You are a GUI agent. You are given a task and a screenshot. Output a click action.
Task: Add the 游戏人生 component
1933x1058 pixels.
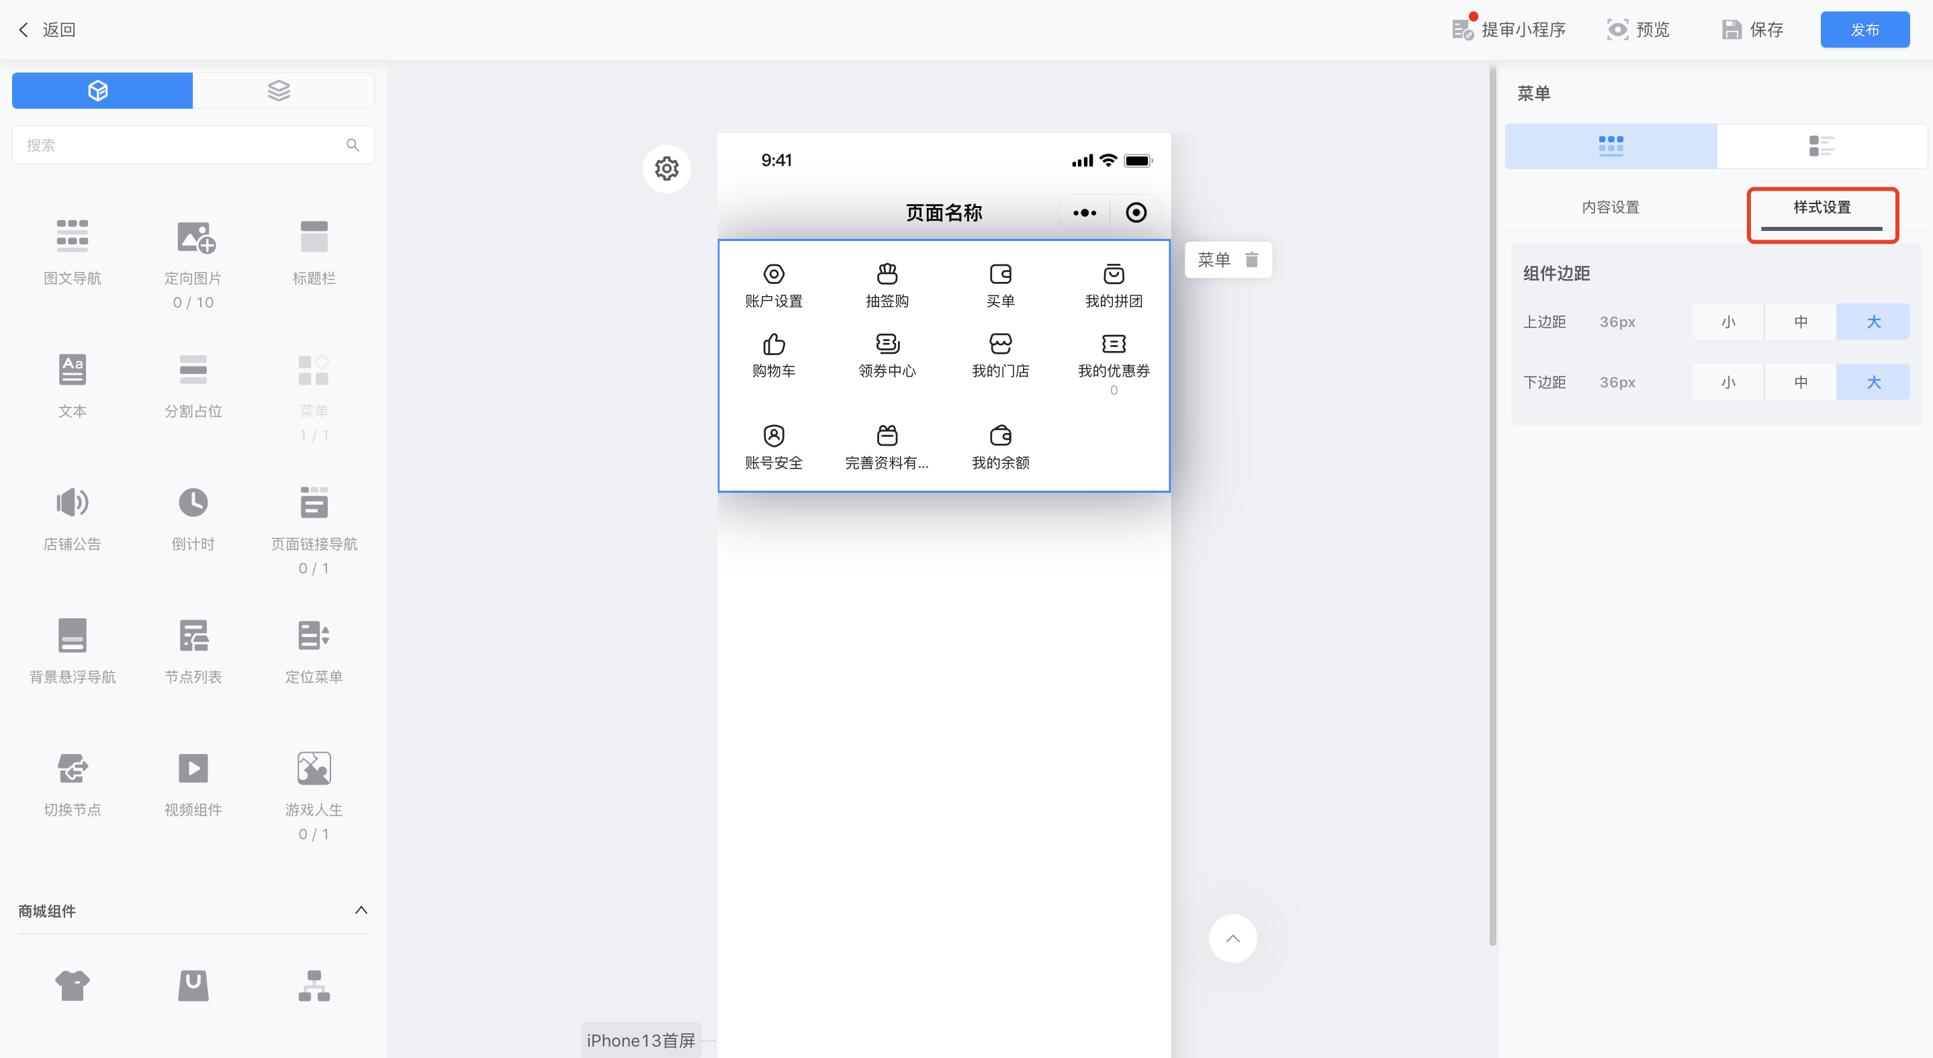[x=314, y=795]
